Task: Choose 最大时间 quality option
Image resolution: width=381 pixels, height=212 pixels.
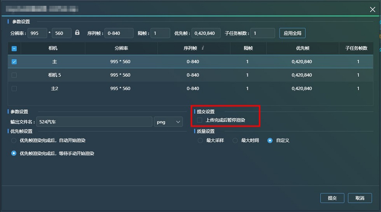Action: point(235,140)
